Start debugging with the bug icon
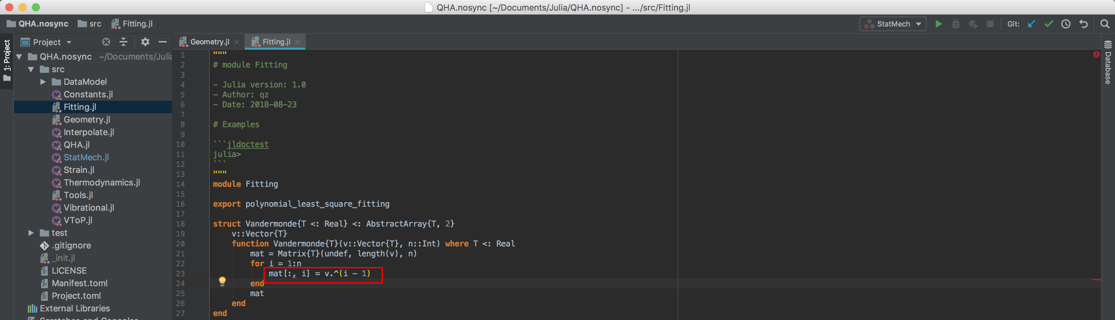This screenshot has width=1115, height=320. pos(956,24)
